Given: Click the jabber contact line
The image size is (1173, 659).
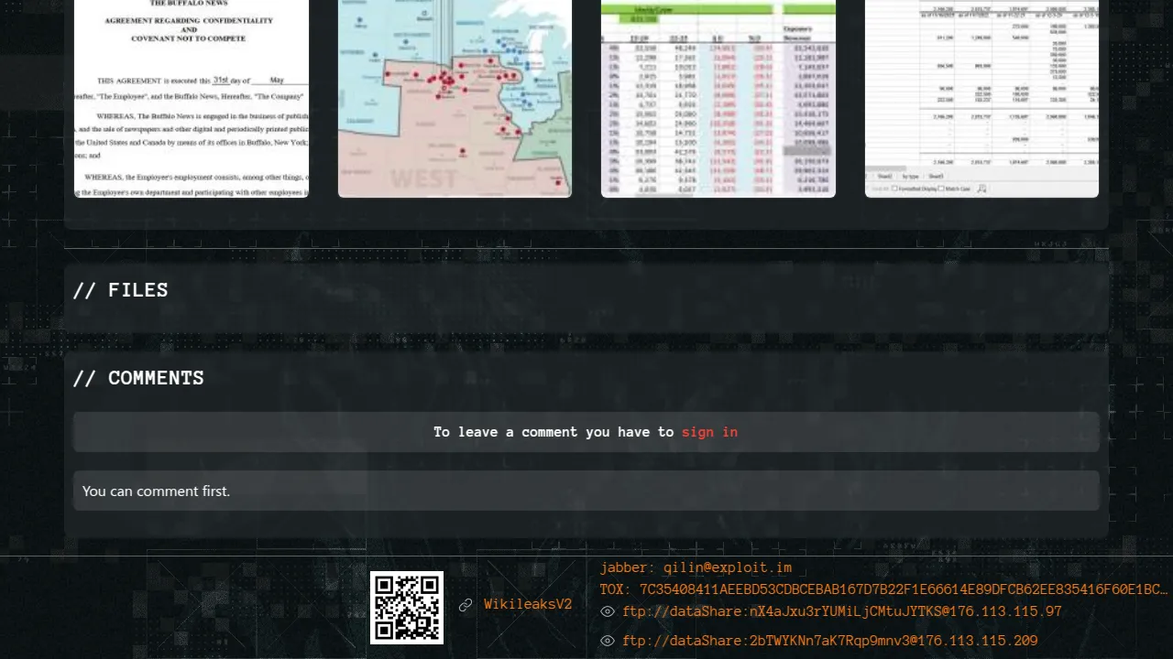Looking at the screenshot, I should [696, 568].
